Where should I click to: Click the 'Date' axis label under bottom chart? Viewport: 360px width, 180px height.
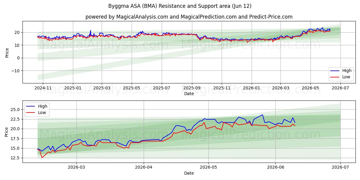coord(189,173)
